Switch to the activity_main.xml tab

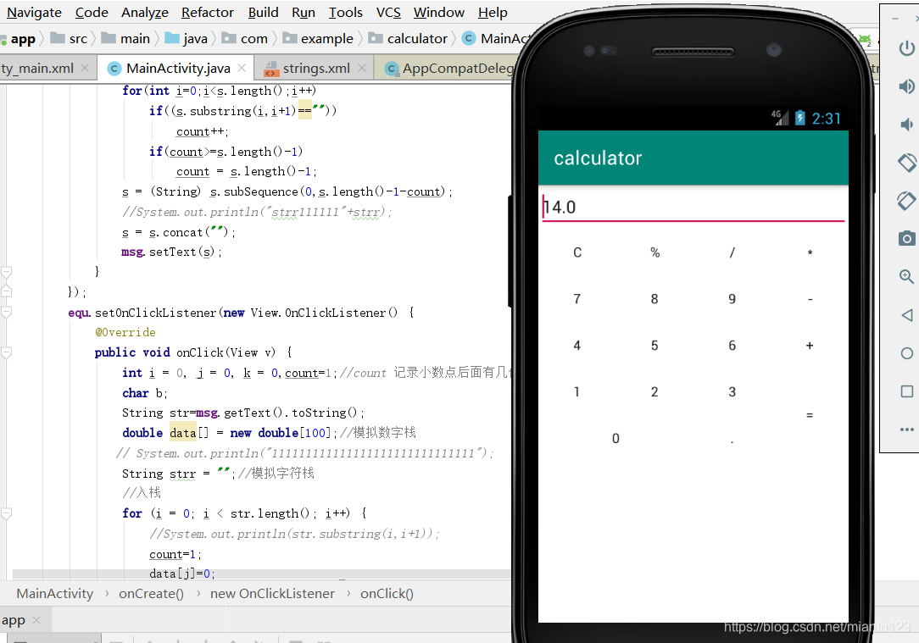[37, 69]
